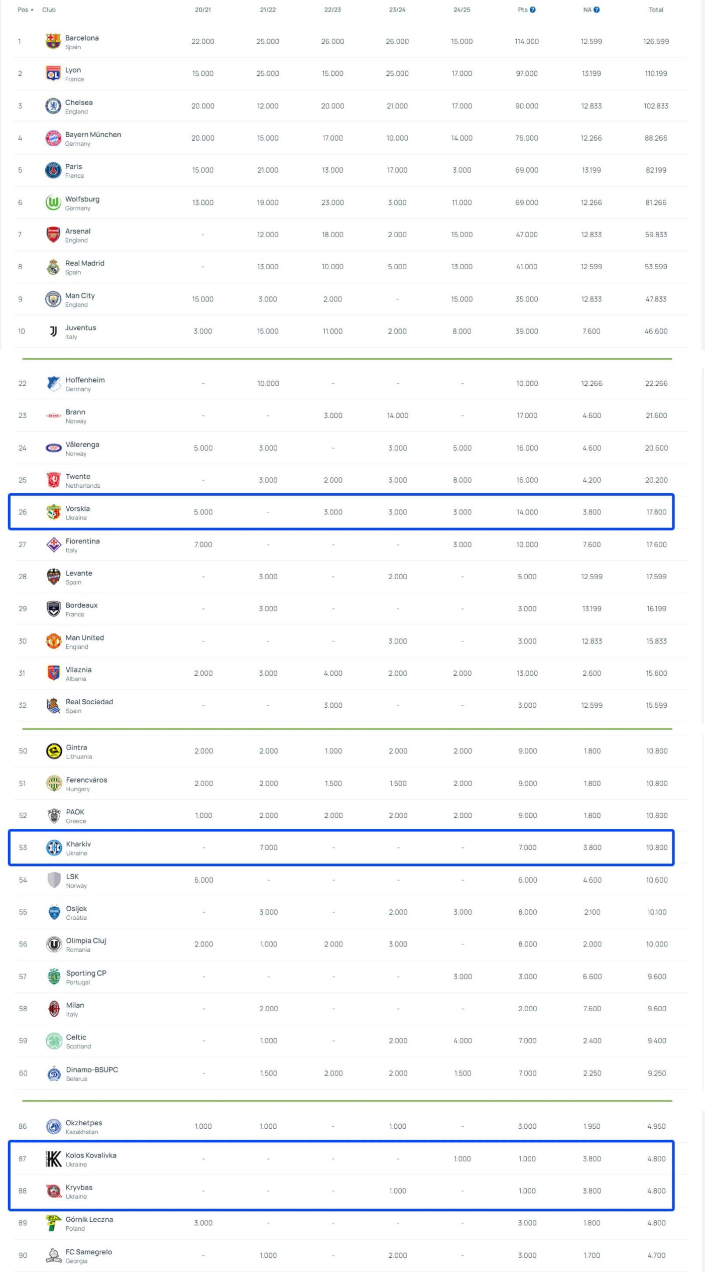Open the Real Madrid club link

tap(85, 263)
